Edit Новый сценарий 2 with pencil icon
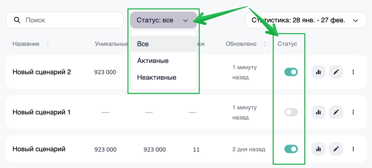 point(336,72)
